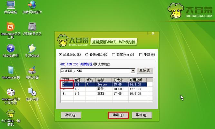Screen dimensions: 215x129
Task: Click the 24.9 GB free space cell
Action: [138, 84]
